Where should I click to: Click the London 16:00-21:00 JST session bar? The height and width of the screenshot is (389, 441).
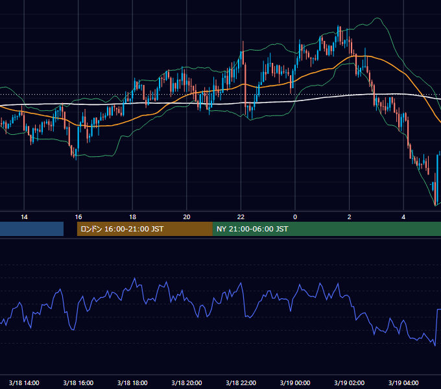145,229
